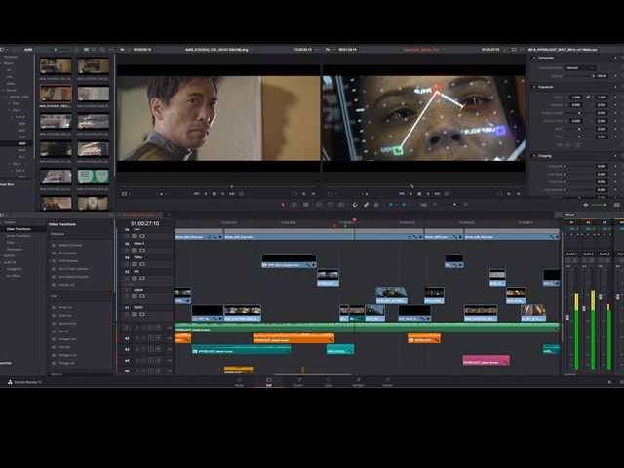Viewport: 624px width, 468px height.
Task: Open Generators in effects library
Action: (x=15, y=250)
